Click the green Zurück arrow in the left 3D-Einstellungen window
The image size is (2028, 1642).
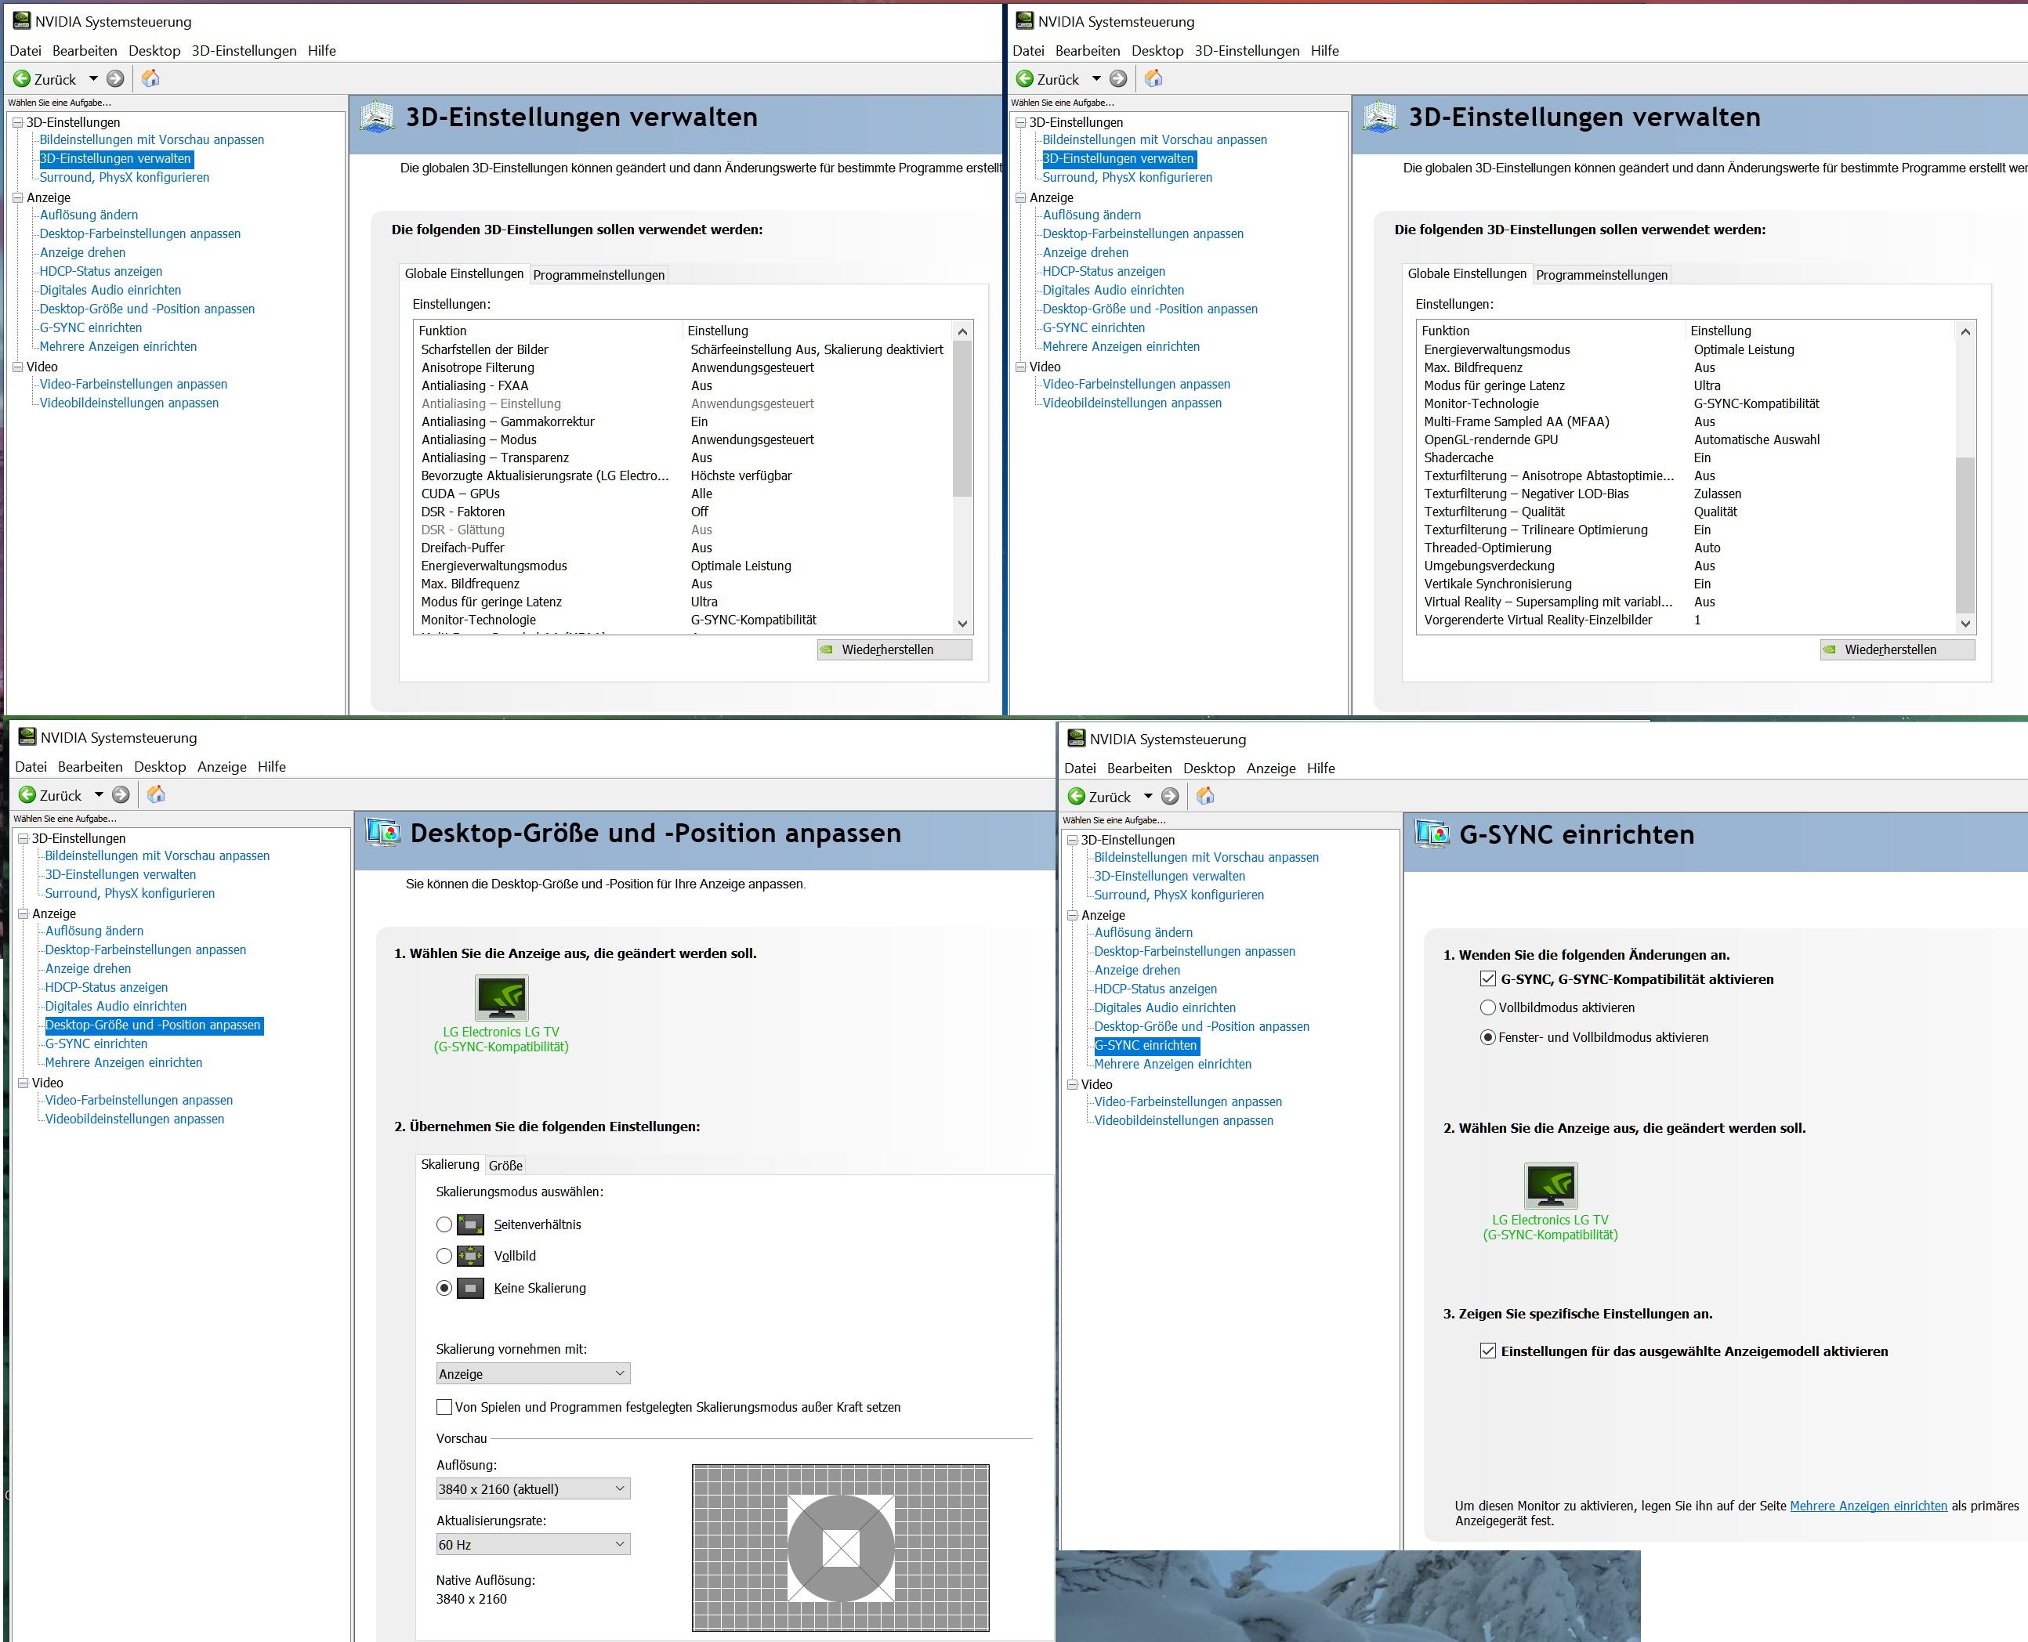22,78
